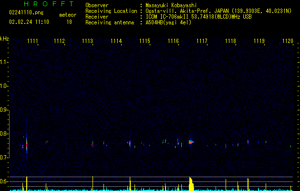Viewport: 300px width, 191px height.
Task: Click the meteor label
Action: coord(68,15)
